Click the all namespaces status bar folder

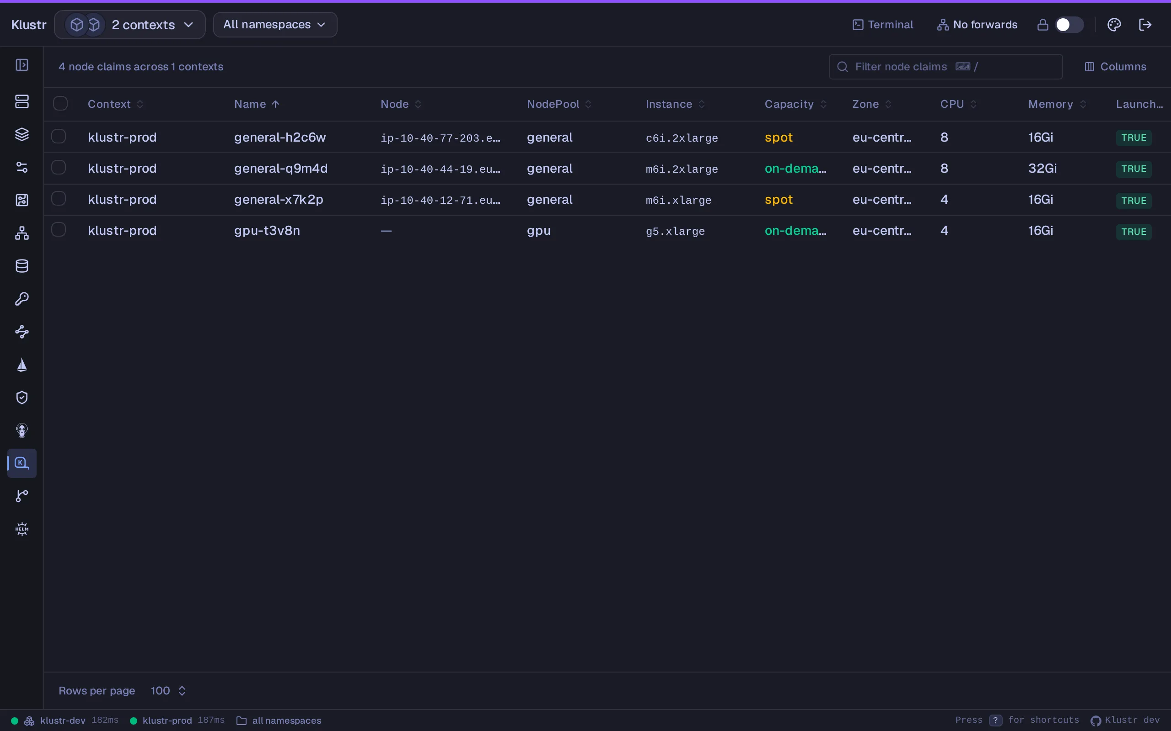pos(279,720)
